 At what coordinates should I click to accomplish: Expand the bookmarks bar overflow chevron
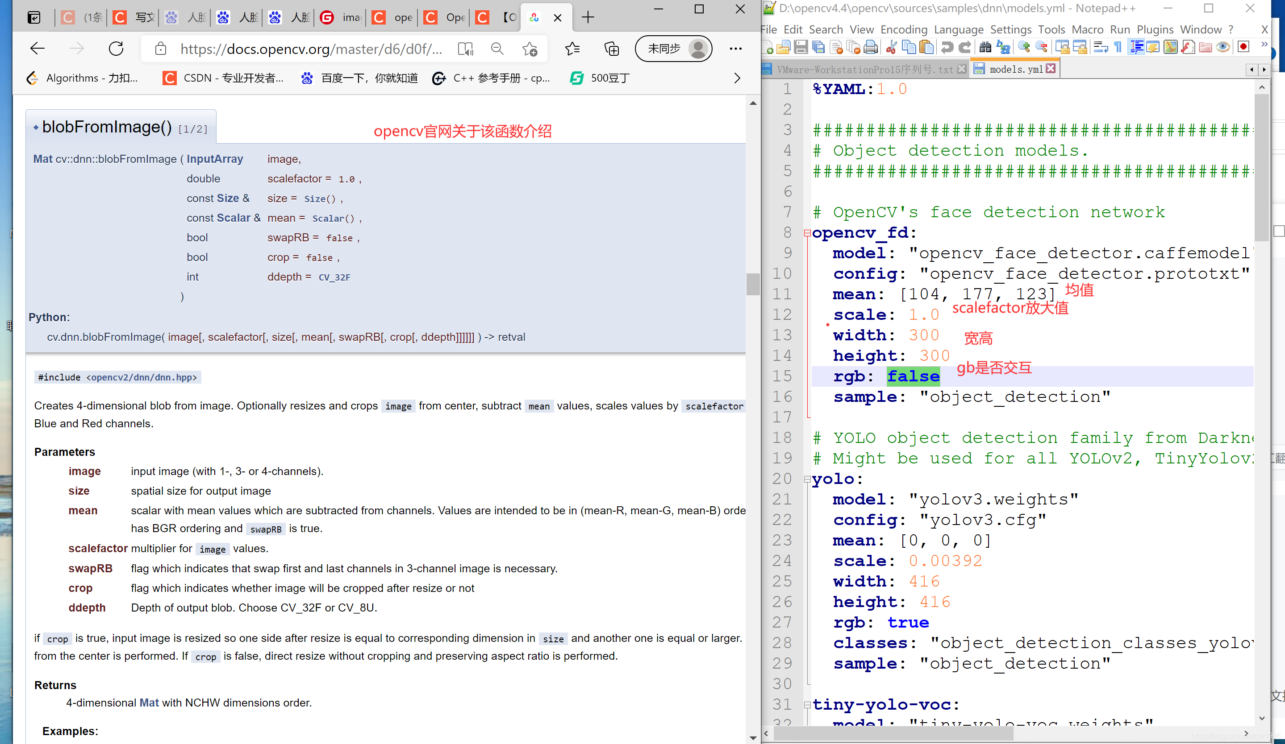click(x=737, y=78)
